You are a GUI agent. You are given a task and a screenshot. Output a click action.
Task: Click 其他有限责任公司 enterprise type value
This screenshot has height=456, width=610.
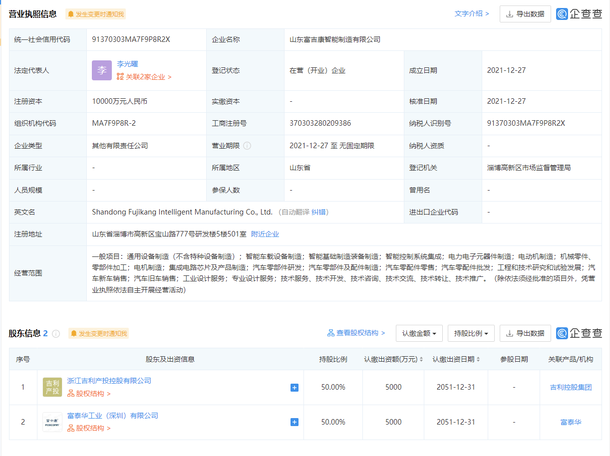(x=120, y=146)
